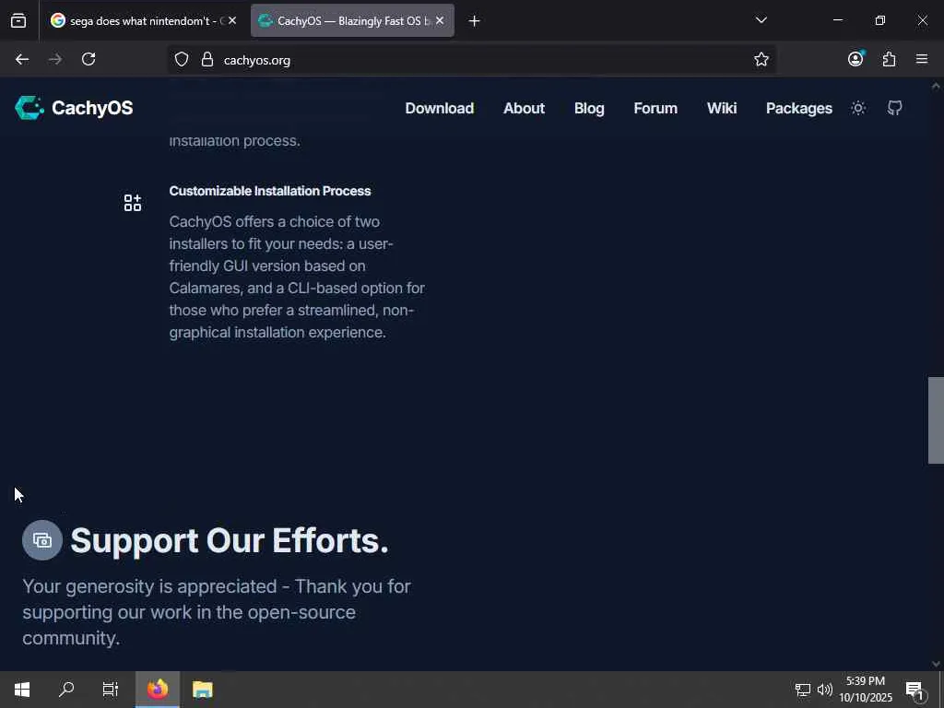Click the CachyOS logo icon
944x708 pixels.
pos(29,108)
